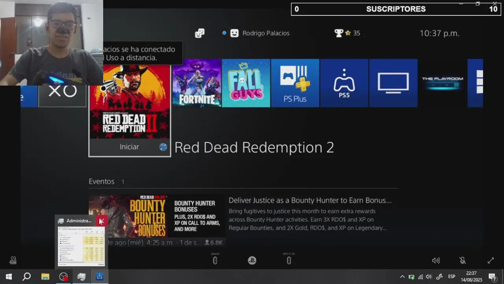Viewport: 504px width, 284px height.
Task: Click the remote connection notification popup
Action: click(x=143, y=53)
